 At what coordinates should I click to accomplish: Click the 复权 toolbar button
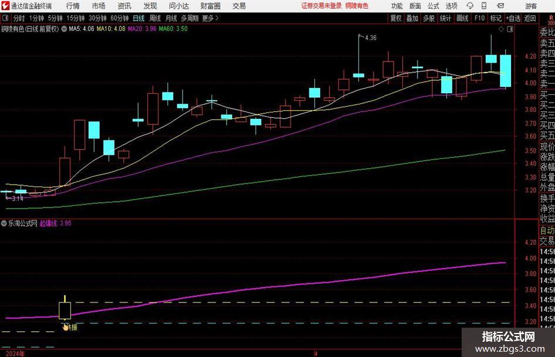pos(396,18)
